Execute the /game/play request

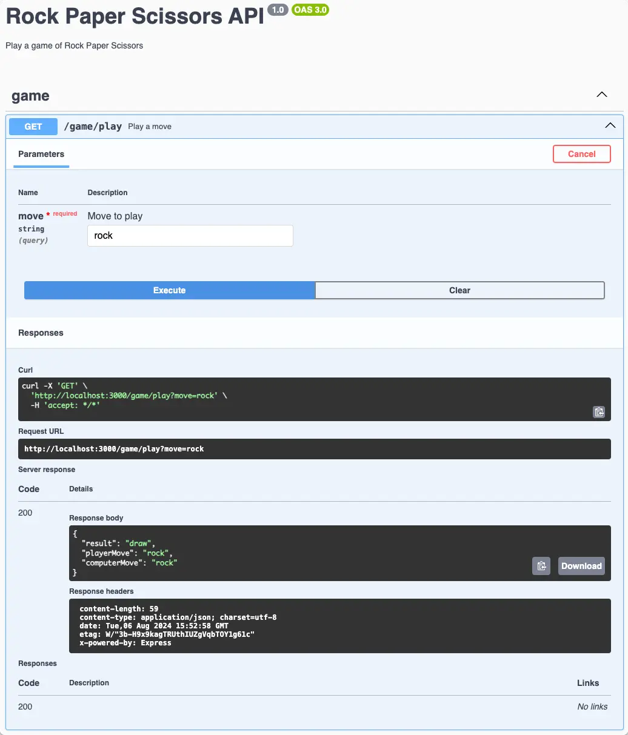(x=169, y=290)
